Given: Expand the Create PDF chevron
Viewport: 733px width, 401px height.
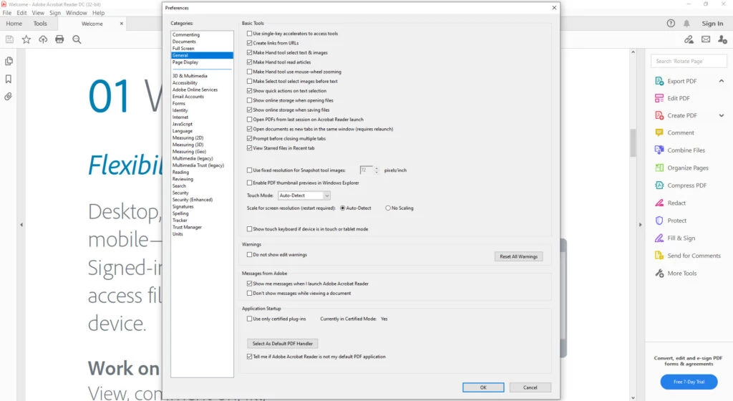Looking at the screenshot, I should click(x=721, y=115).
